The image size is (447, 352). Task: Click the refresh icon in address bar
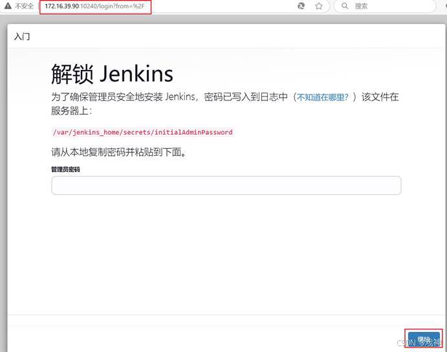[301, 6]
